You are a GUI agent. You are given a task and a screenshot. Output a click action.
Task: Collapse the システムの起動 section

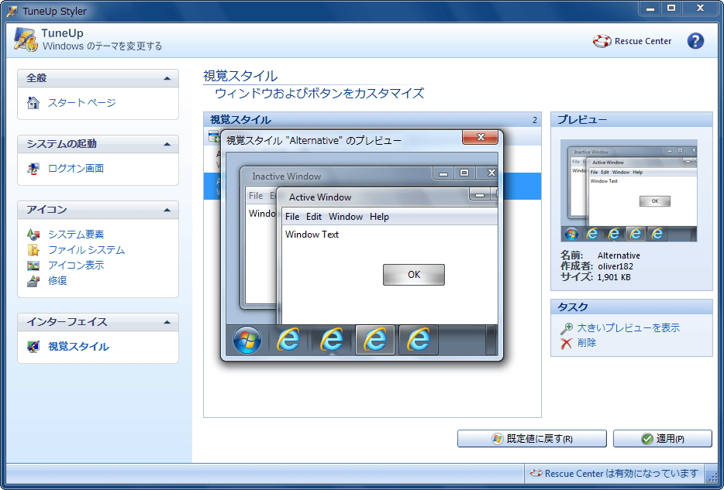click(167, 144)
